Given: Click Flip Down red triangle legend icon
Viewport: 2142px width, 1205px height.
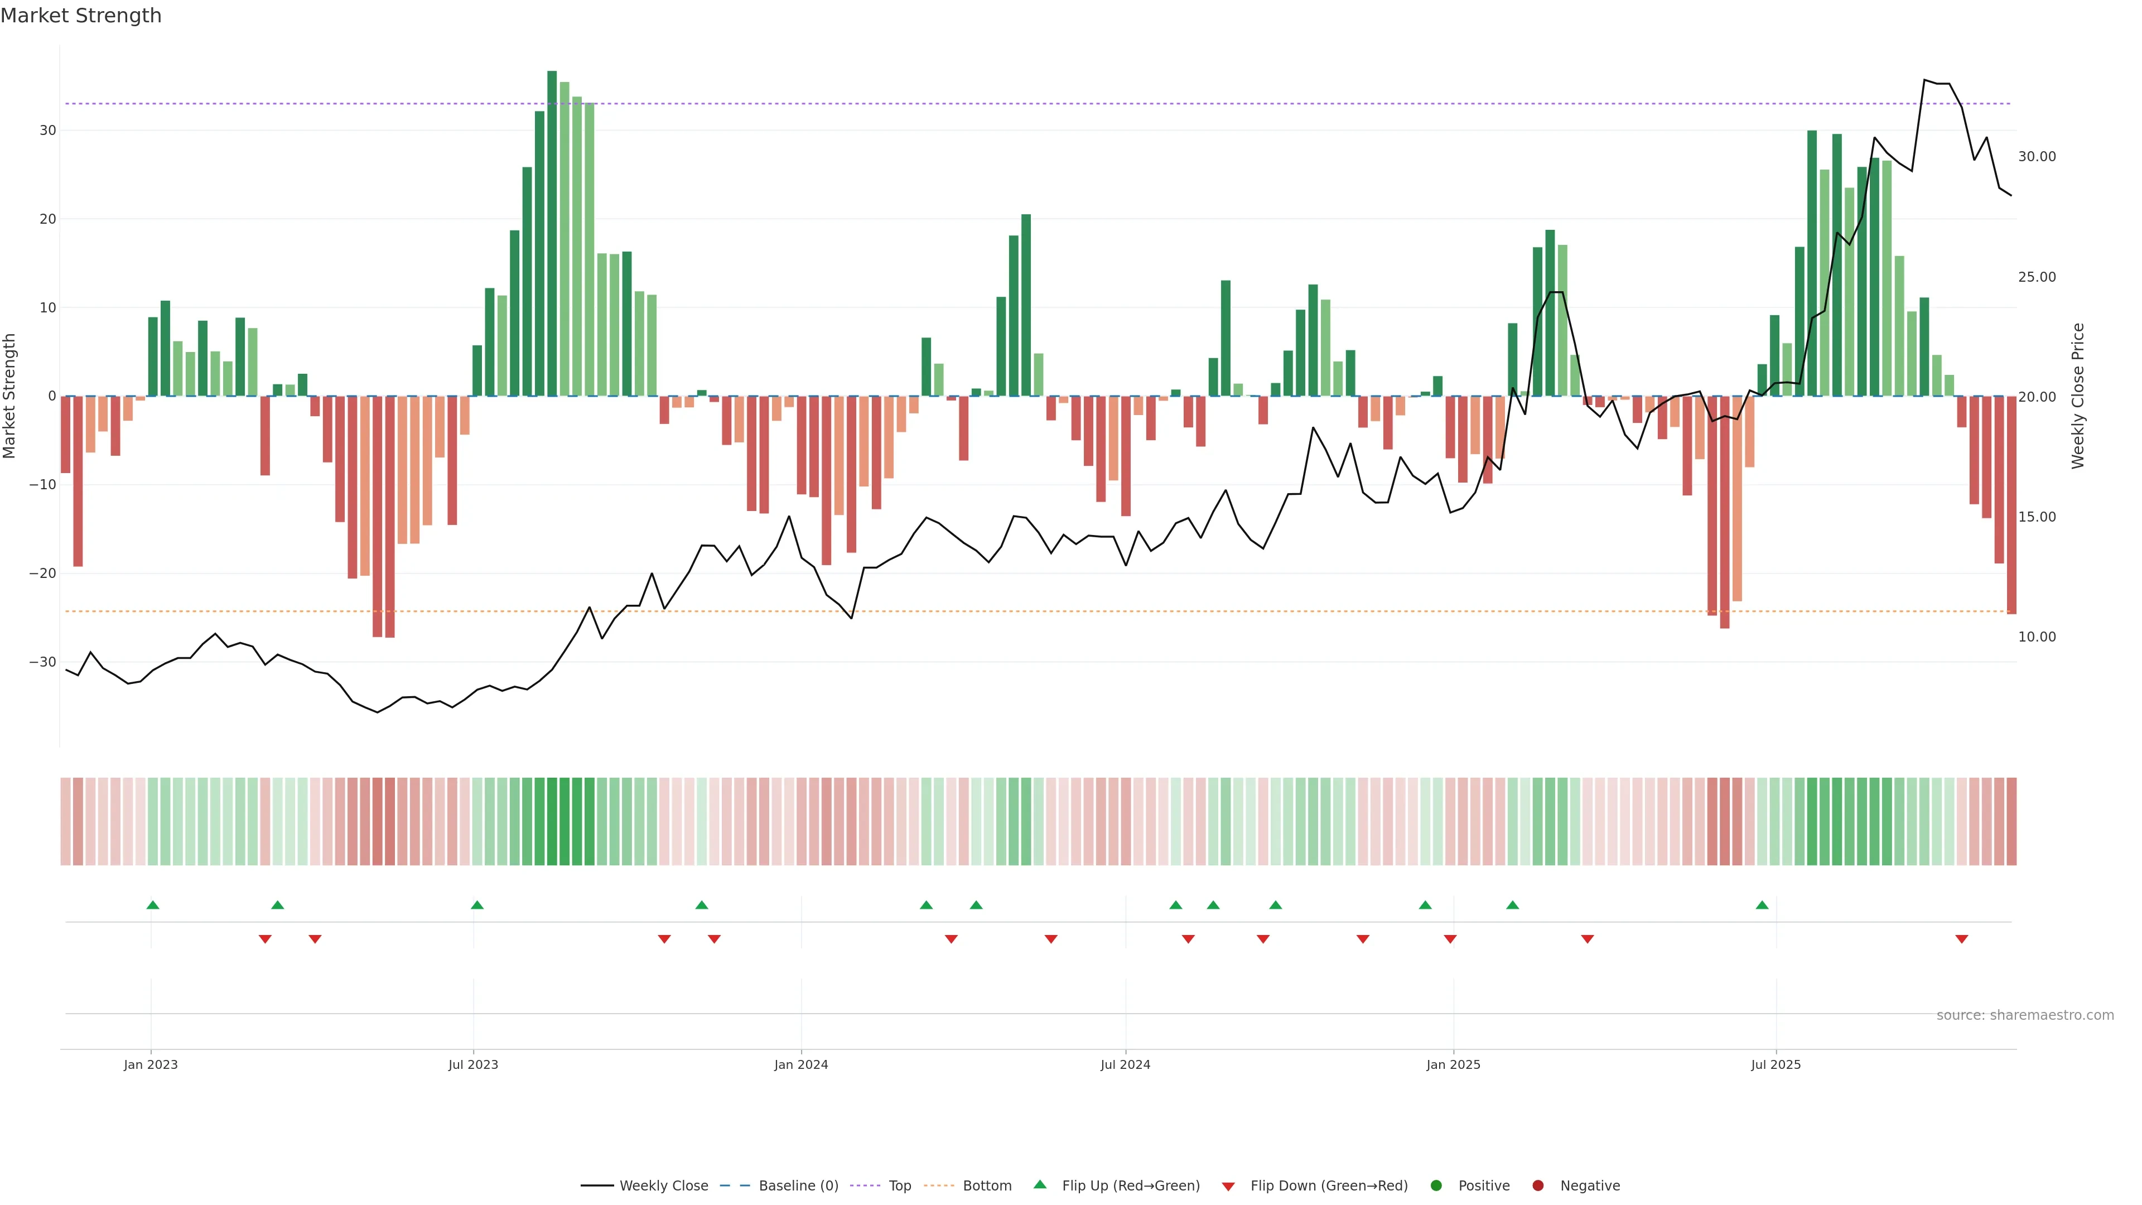Looking at the screenshot, I should click(1228, 1187).
